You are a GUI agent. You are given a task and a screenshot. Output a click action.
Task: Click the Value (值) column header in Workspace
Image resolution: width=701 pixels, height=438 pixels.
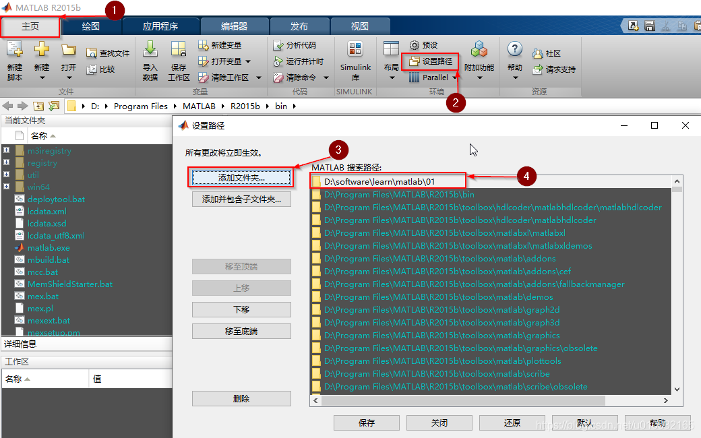tap(97, 379)
